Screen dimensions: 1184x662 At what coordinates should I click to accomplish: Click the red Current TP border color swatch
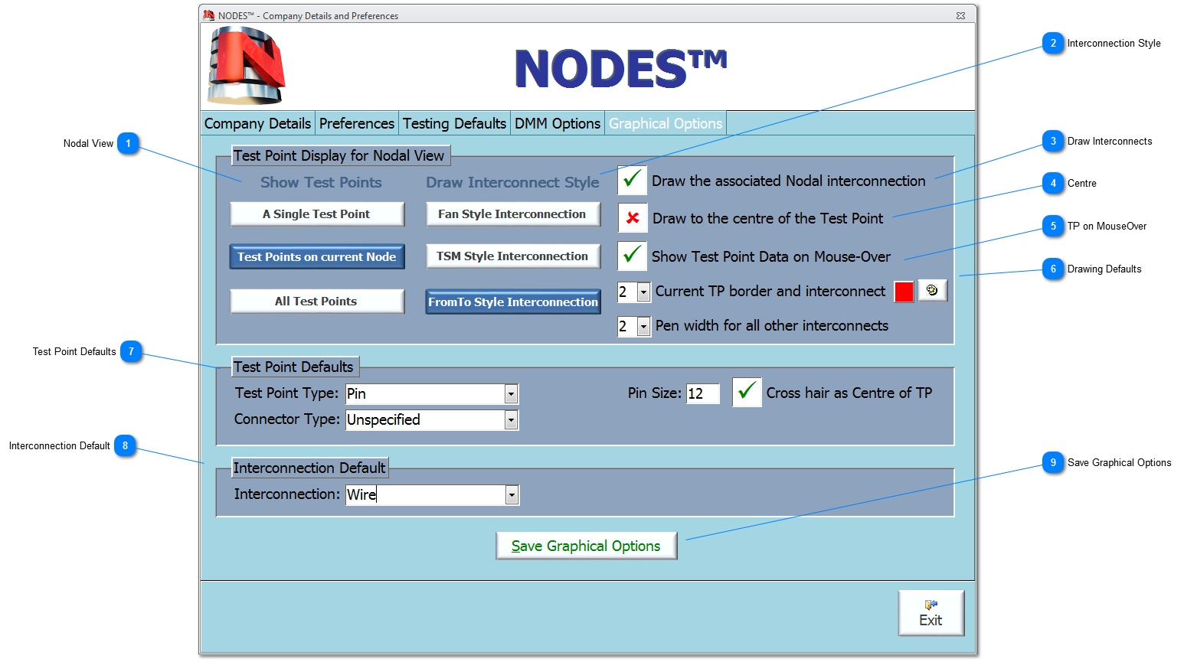click(904, 292)
